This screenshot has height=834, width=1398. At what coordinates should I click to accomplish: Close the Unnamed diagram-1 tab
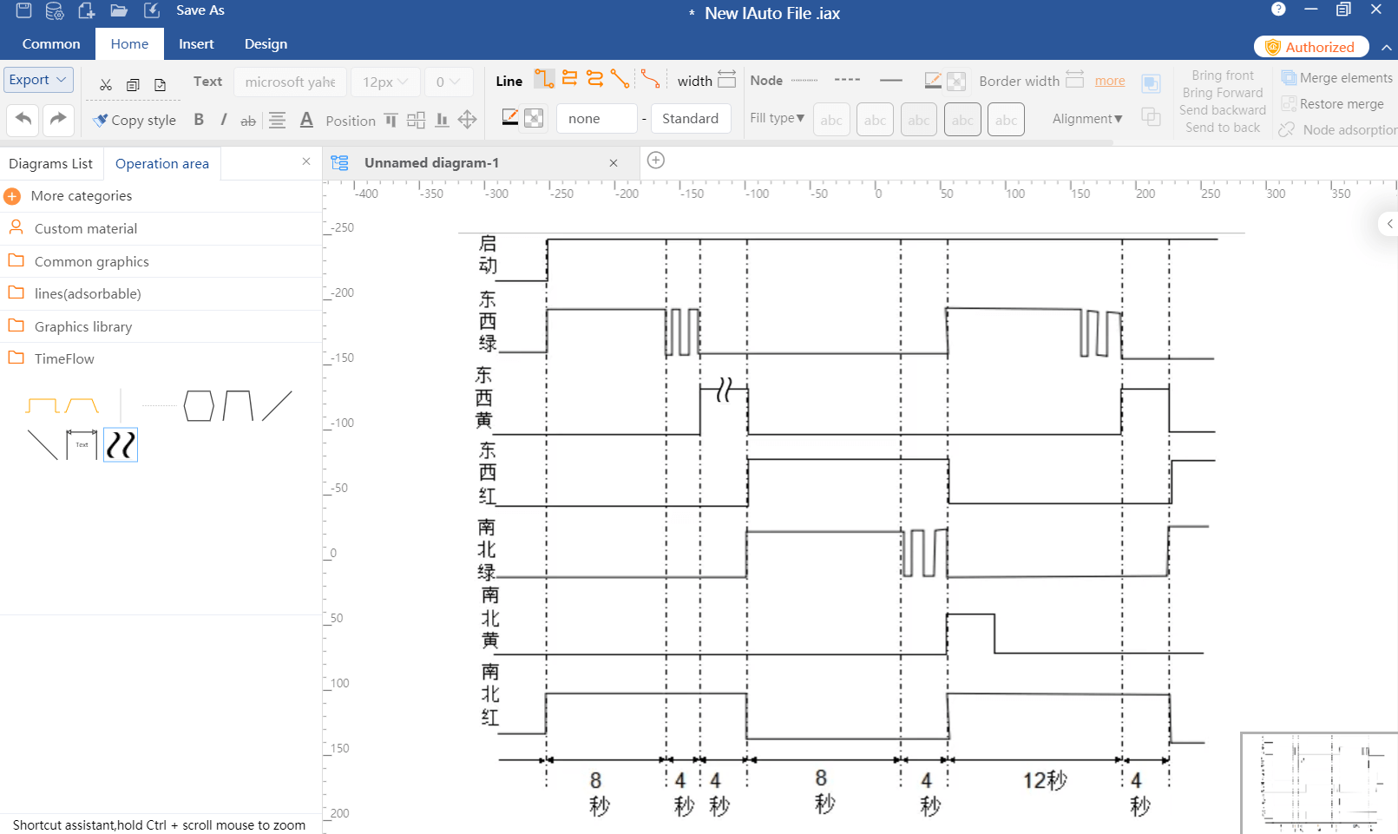click(614, 163)
